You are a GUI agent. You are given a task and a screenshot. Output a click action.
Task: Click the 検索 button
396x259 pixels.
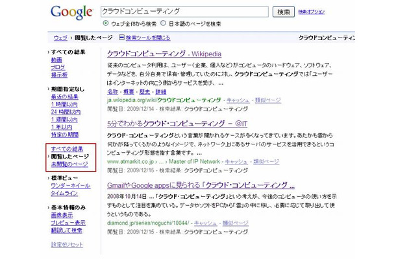click(284, 12)
